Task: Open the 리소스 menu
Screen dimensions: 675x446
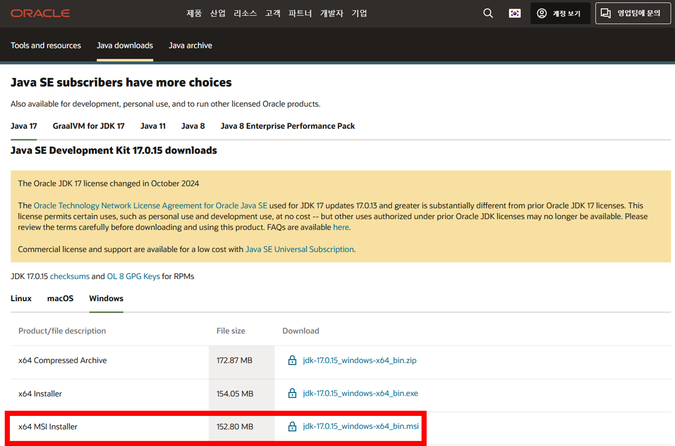Action: click(245, 13)
